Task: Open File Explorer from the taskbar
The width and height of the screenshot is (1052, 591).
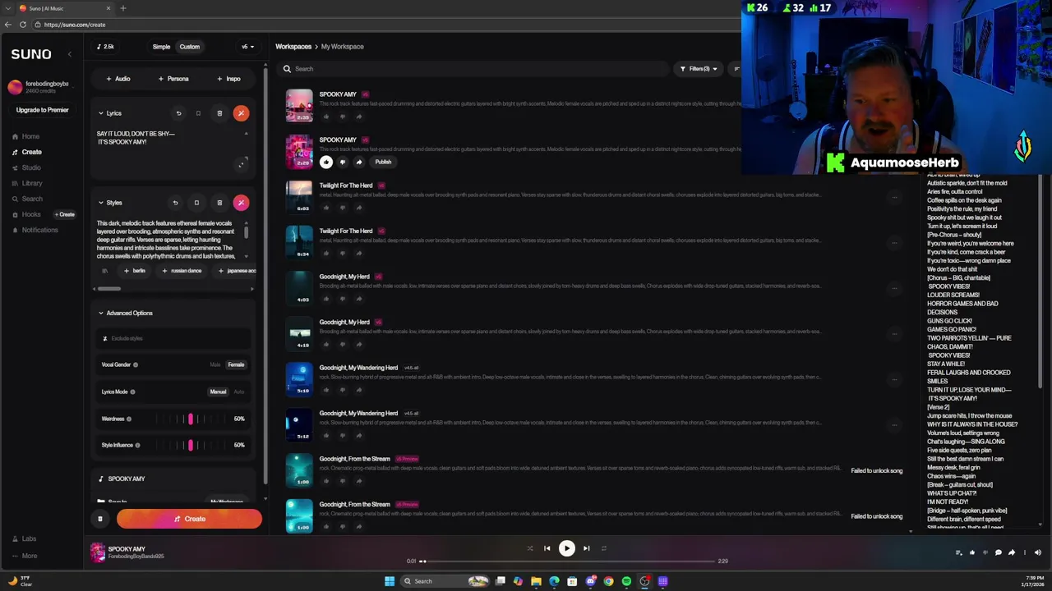Action: point(536,581)
